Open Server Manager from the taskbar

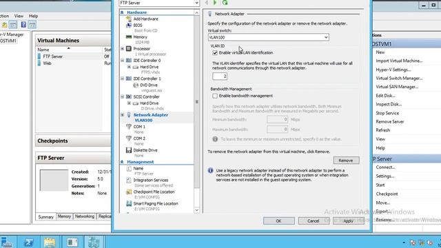(x=6, y=242)
